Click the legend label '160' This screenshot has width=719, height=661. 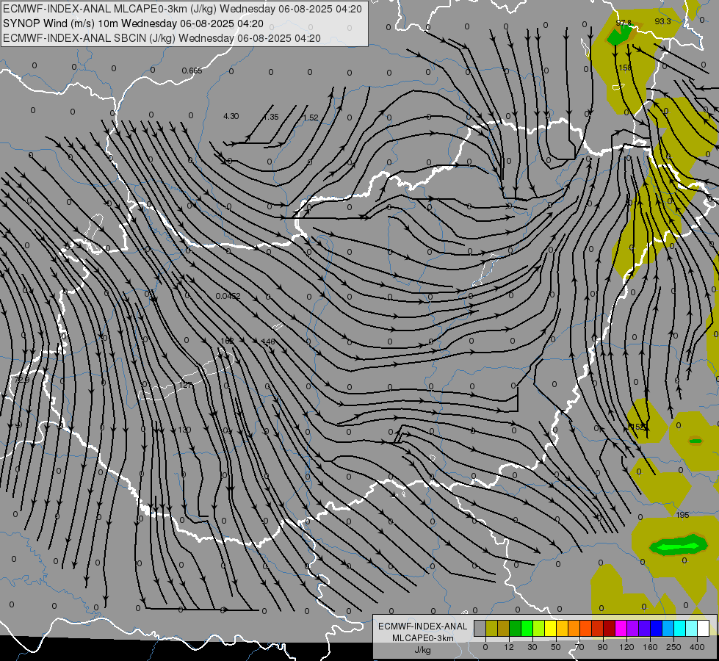tap(650, 647)
